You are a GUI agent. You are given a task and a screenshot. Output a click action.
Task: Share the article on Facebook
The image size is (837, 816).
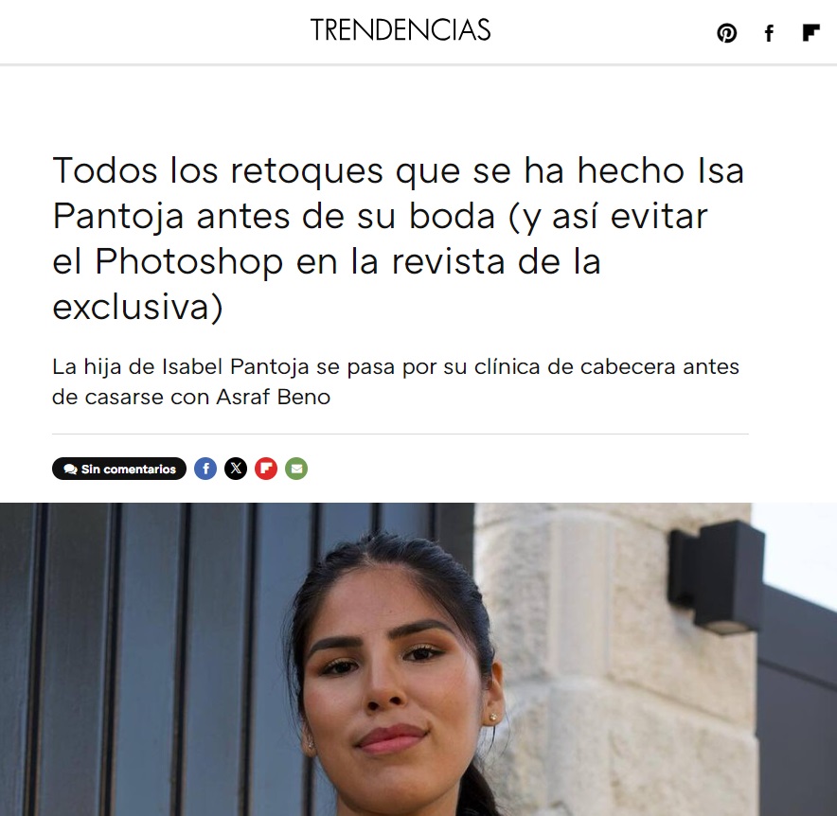[x=205, y=469]
